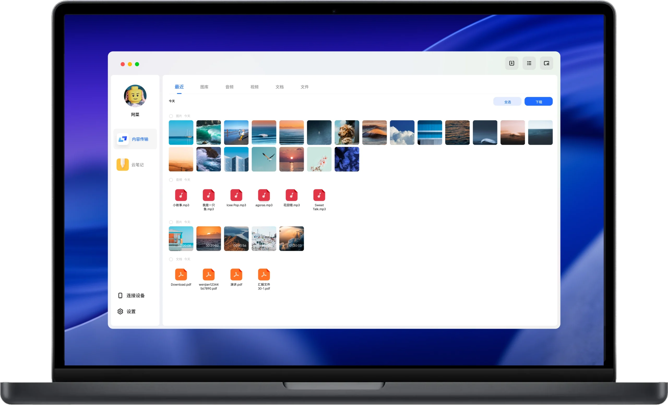Click the blue 下载 button
668x408 pixels.
point(538,102)
